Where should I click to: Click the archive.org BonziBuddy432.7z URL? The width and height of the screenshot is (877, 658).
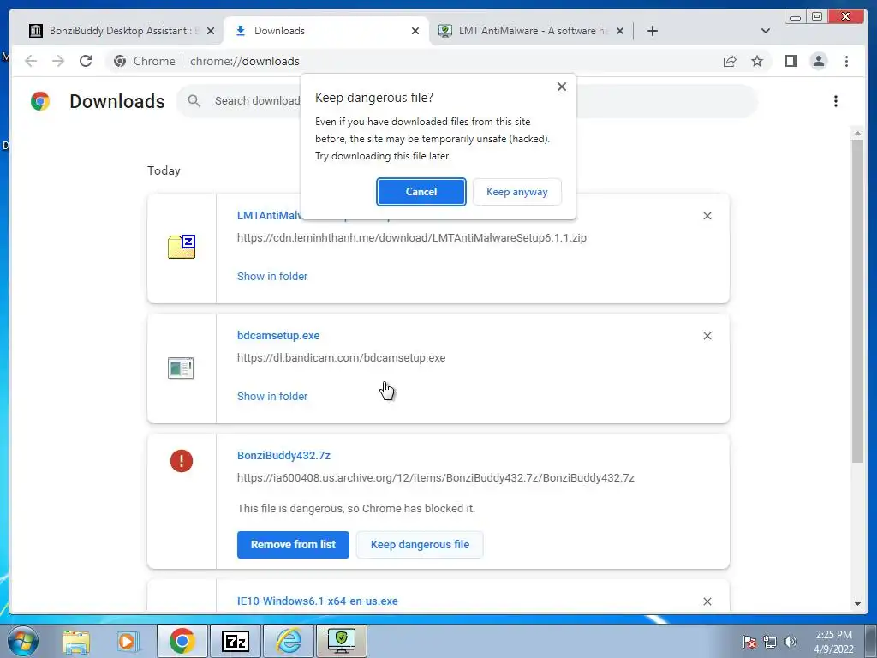(x=436, y=478)
